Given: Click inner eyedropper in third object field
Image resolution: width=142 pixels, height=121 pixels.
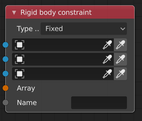Looking at the screenshot, I should tap(107, 74).
